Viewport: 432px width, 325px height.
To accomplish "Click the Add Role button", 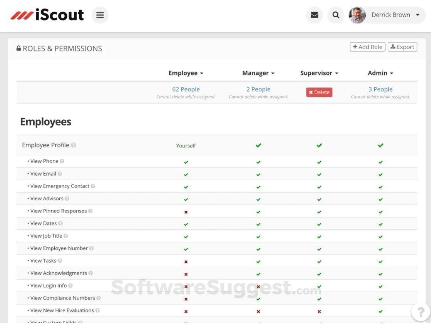I will click(367, 47).
